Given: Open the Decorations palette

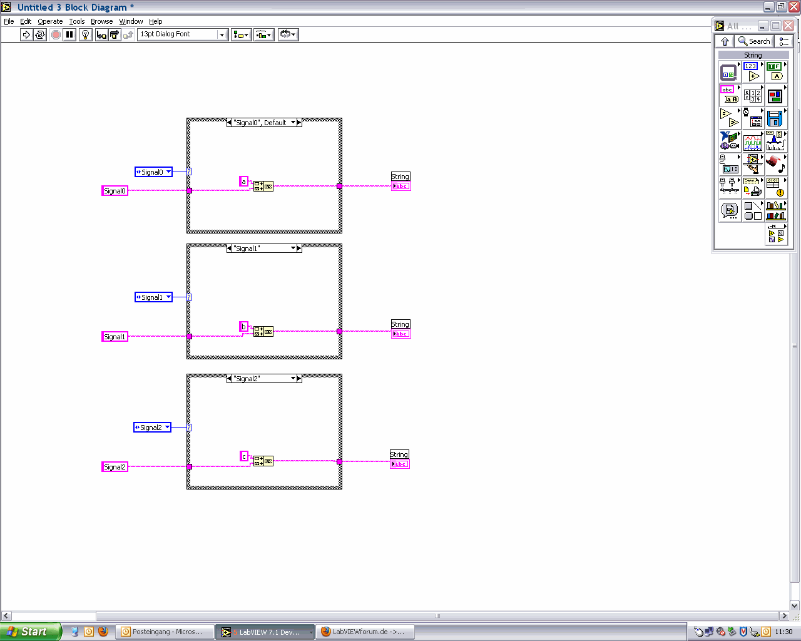Looking at the screenshot, I should (x=752, y=210).
